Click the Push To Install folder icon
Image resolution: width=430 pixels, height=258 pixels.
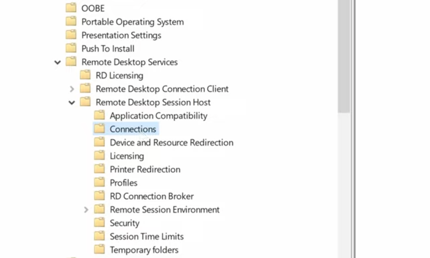click(x=71, y=48)
